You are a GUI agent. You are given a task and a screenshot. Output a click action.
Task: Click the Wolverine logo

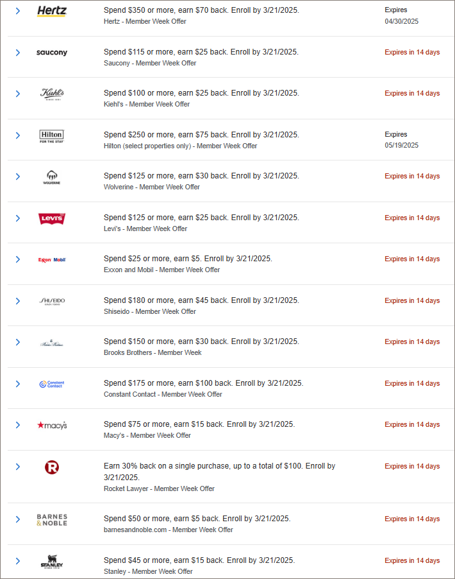(52, 177)
